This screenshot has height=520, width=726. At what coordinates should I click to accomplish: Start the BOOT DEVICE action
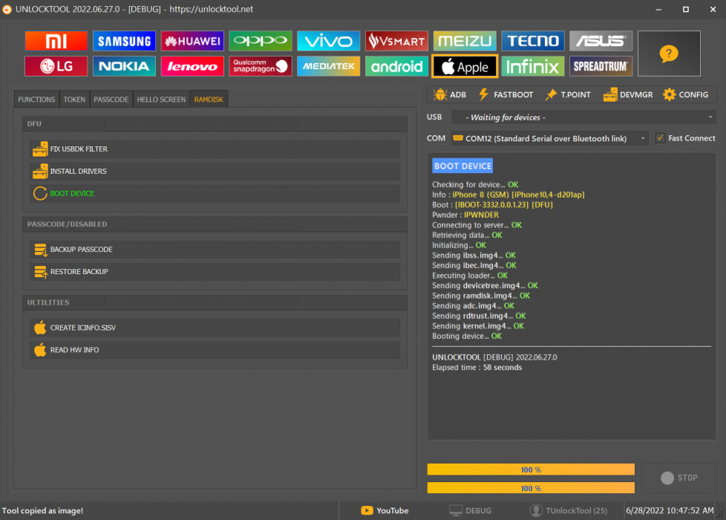point(215,194)
